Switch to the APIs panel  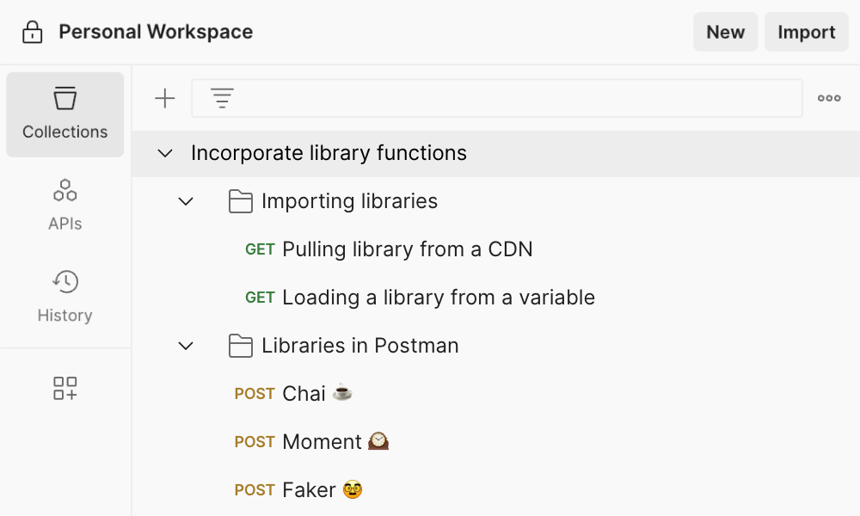(x=64, y=204)
